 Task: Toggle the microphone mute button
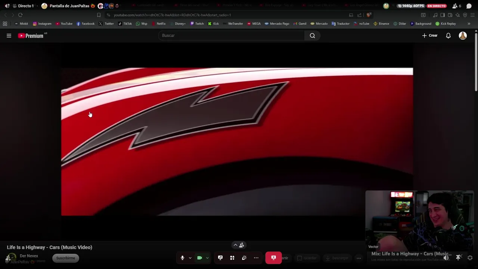click(x=182, y=258)
